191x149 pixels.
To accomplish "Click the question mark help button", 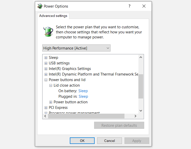I will click(x=129, y=6).
